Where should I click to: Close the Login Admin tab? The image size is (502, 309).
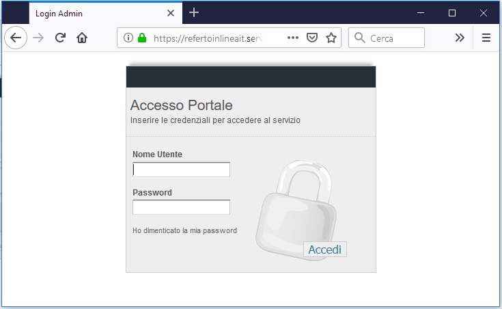(x=171, y=13)
